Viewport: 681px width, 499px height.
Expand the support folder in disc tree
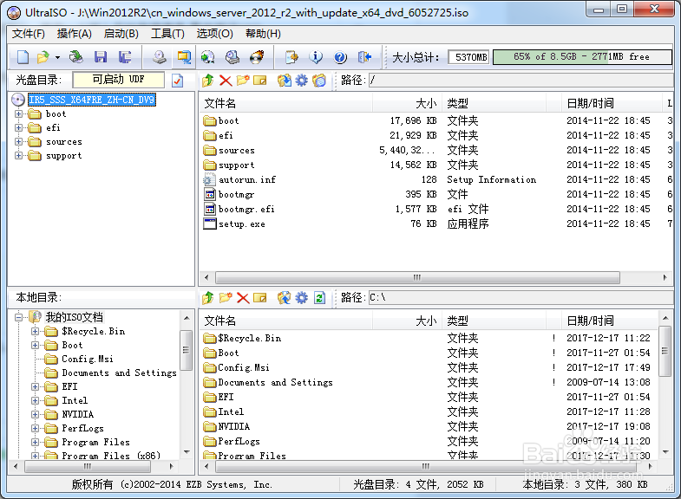pyautogui.click(x=19, y=156)
